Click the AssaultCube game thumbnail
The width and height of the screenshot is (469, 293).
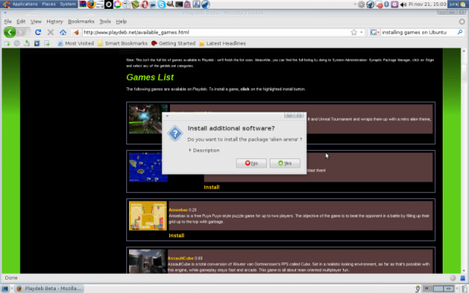click(x=147, y=261)
